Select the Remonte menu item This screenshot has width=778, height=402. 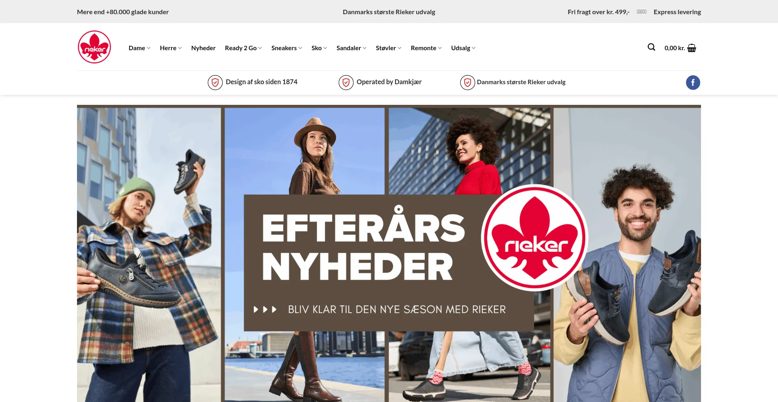pos(426,48)
